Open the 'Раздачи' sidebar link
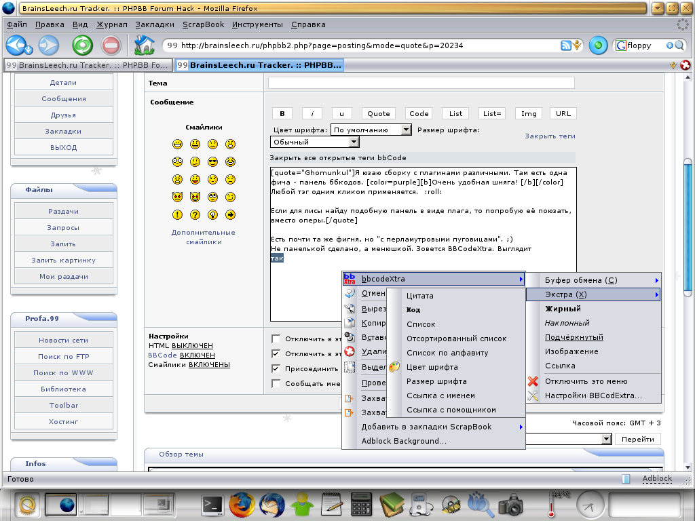695x521 pixels. (x=63, y=212)
